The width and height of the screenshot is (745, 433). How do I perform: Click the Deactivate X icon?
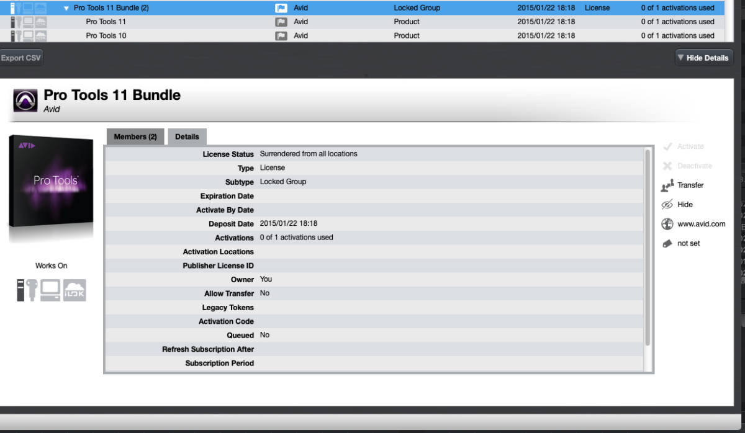[667, 166]
